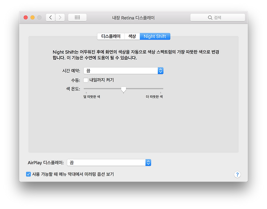Screen dimensions: 267x209
Task: Click the 내장 Retina 디스플레이 window title
Action: tap(133, 18)
